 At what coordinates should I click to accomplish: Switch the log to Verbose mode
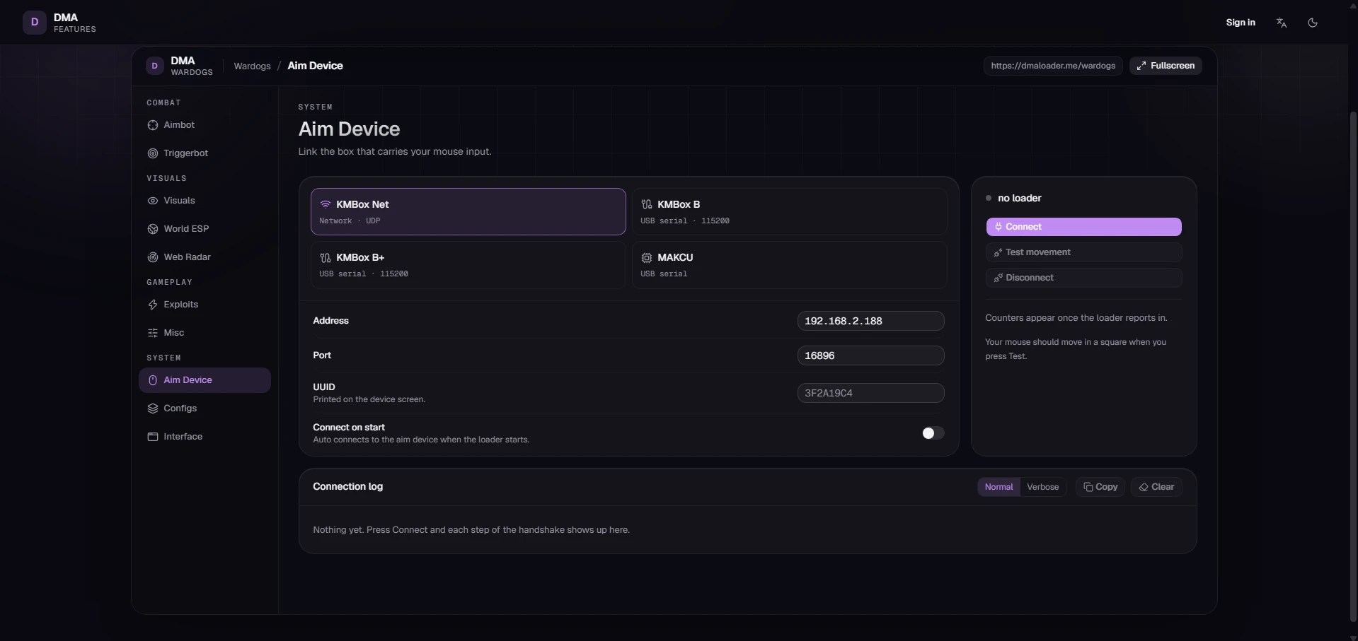pyautogui.click(x=1043, y=487)
